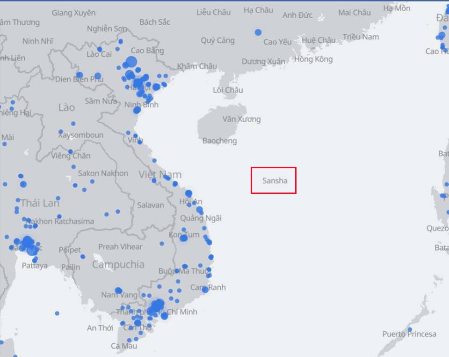Select the blue marker near Cao Bằng
The width and height of the screenshot is (449, 357).
click(x=132, y=60)
